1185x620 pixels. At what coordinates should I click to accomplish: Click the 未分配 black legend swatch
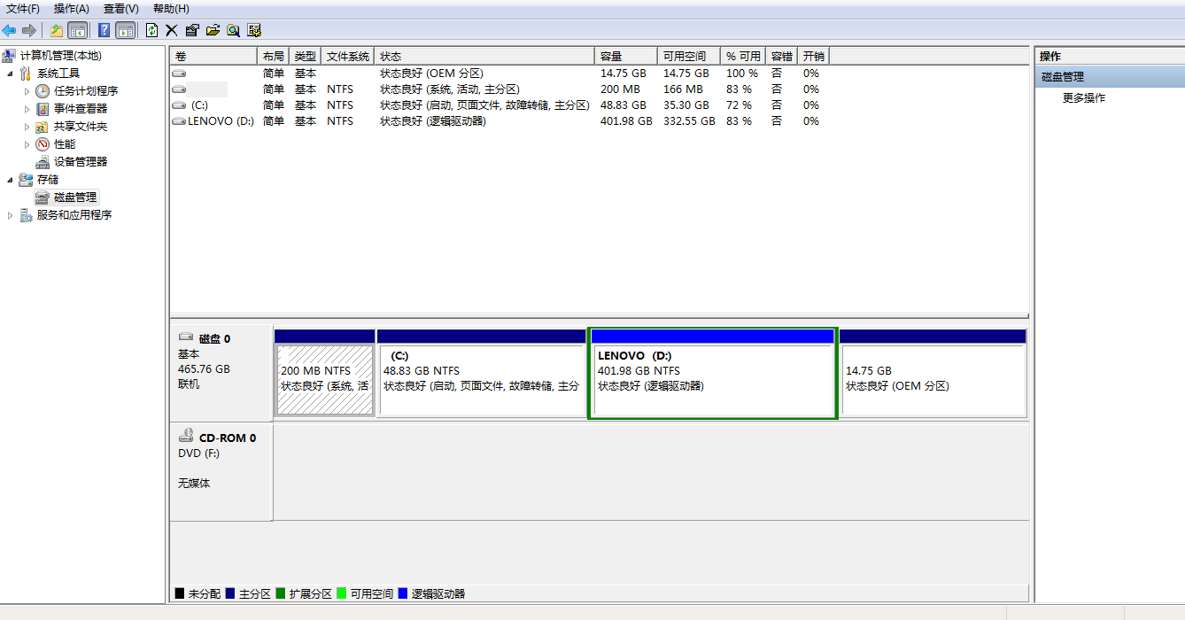[x=180, y=593]
